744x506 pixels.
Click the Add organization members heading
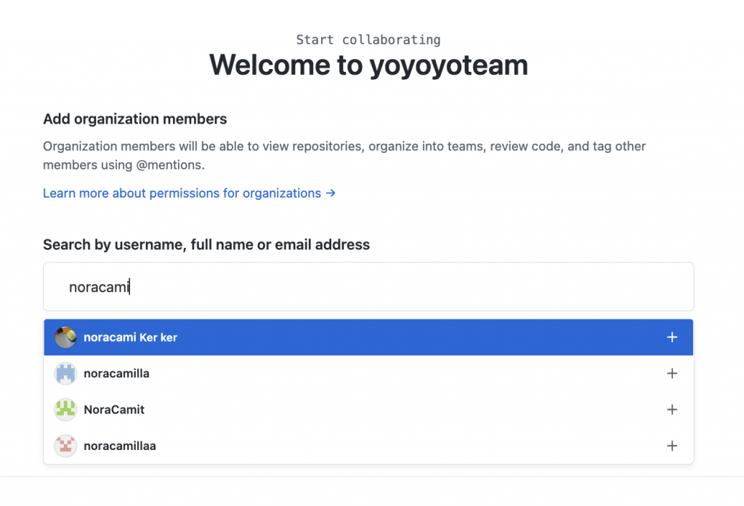click(135, 119)
